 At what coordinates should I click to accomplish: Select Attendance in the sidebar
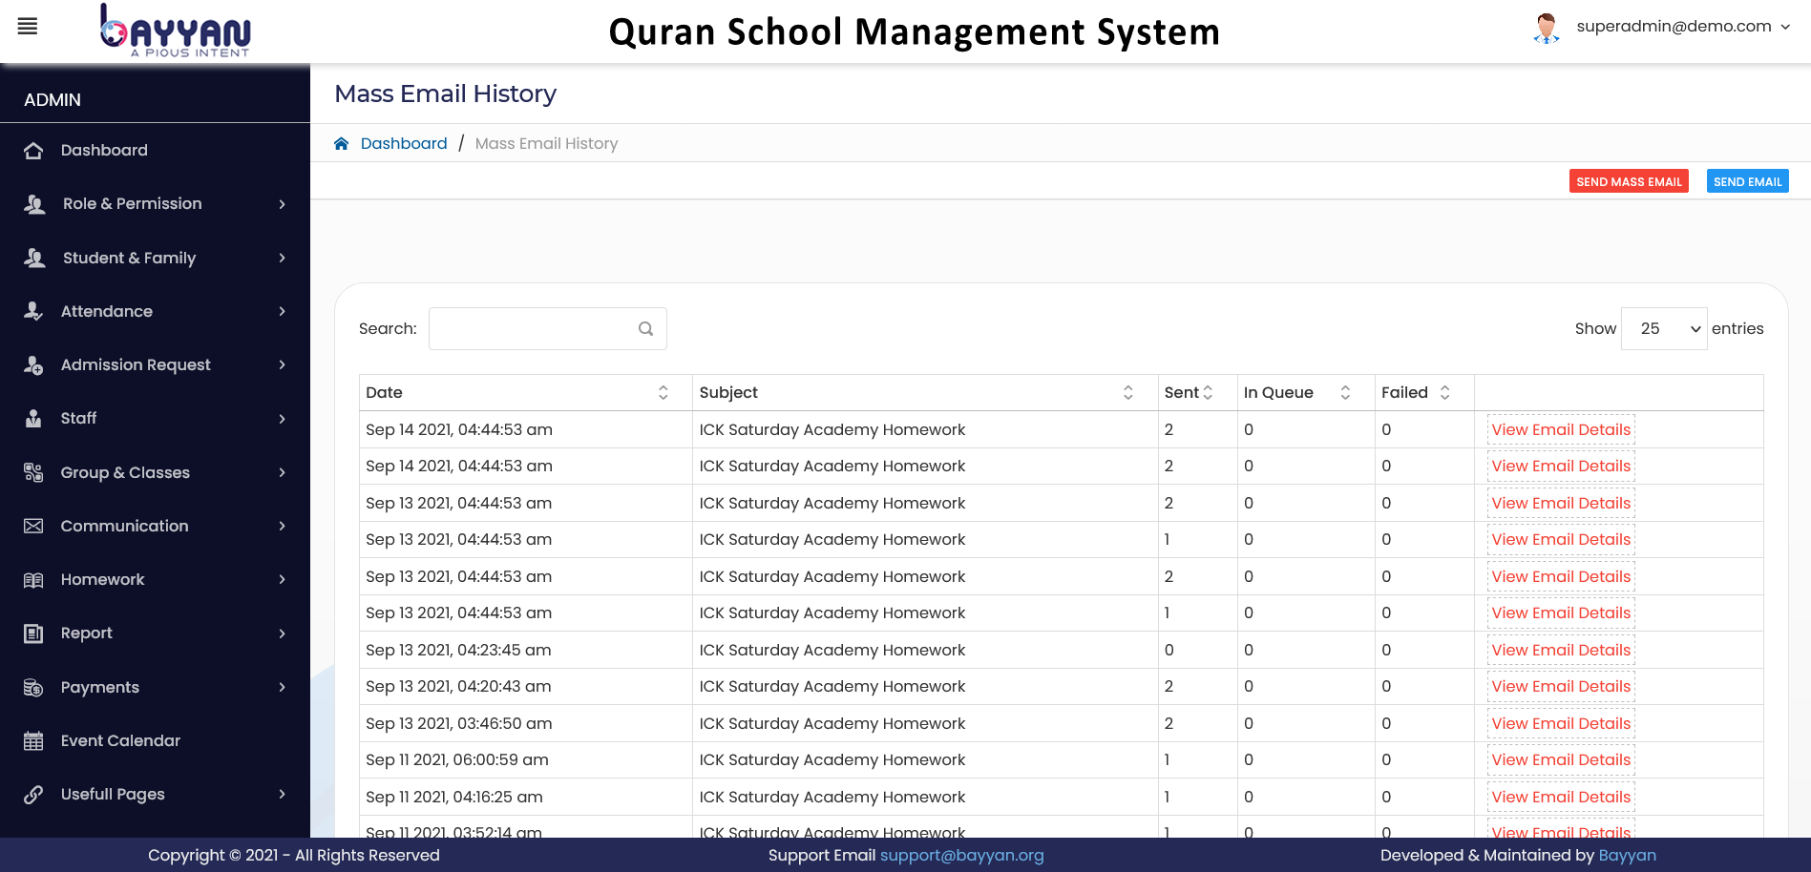click(x=107, y=311)
